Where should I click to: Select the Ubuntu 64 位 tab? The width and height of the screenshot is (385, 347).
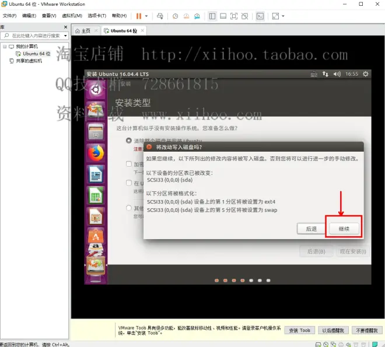pos(124,31)
